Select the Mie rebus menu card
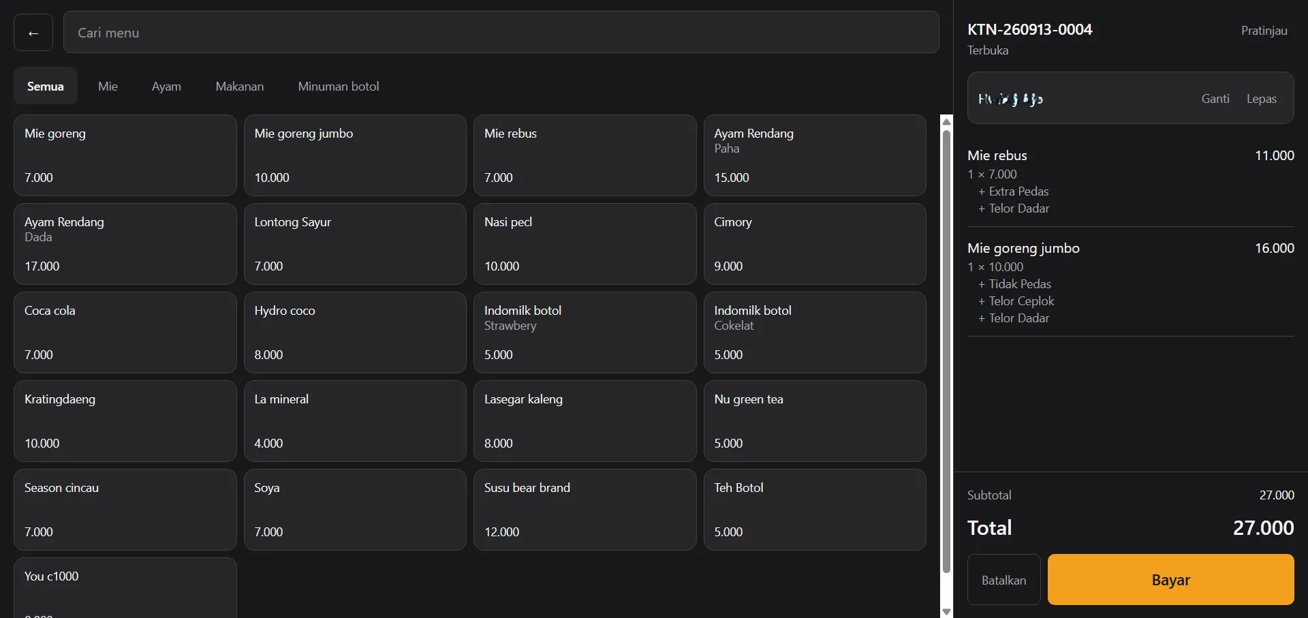The height and width of the screenshot is (618, 1308). [x=585, y=155]
